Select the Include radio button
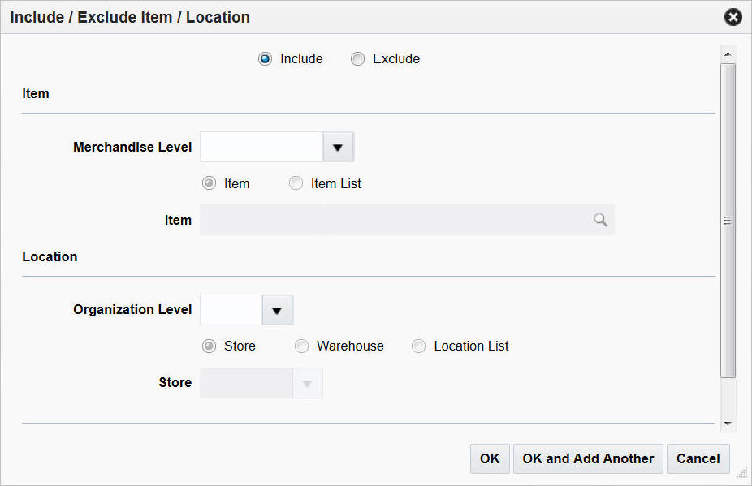This screenshot has width=752, height=486. point(265,58)
